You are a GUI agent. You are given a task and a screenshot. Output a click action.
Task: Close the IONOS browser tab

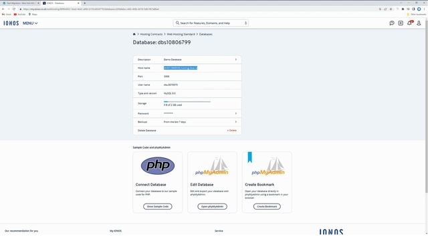click(x=78, y=3)
